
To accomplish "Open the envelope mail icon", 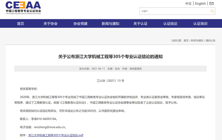I will pos(211,4).
